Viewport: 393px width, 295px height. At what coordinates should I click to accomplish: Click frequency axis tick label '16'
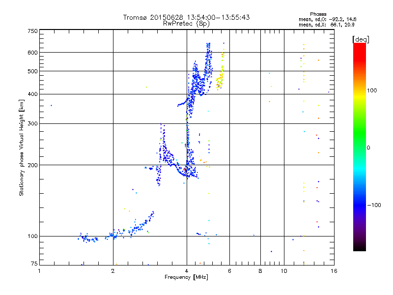pyautogui.click(x=334, y=271)
